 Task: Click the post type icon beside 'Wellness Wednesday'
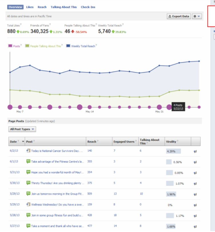coord(28,204)
